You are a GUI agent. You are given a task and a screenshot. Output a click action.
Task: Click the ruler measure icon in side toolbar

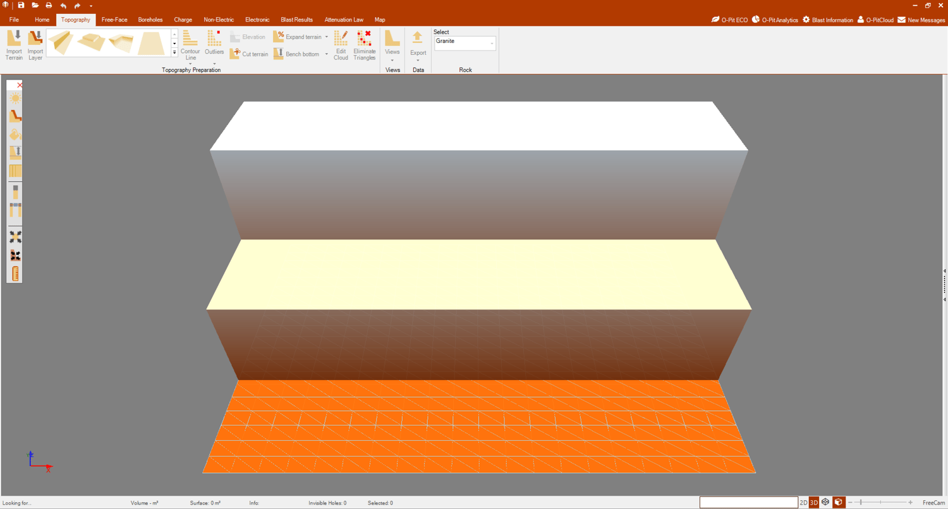pyautogui.click(x=15, y=273)
